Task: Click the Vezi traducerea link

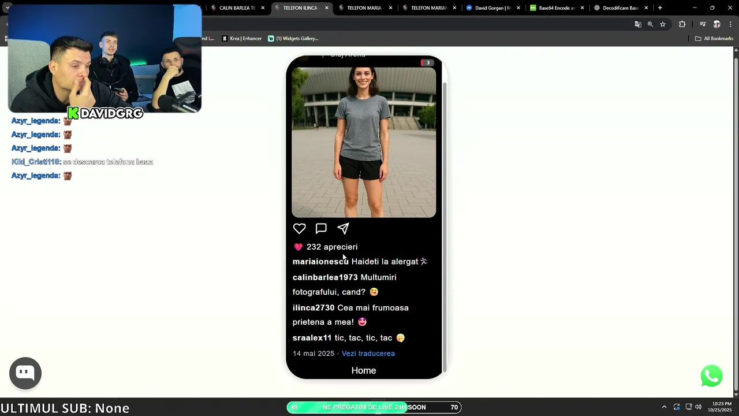Action: coord(368,354)
